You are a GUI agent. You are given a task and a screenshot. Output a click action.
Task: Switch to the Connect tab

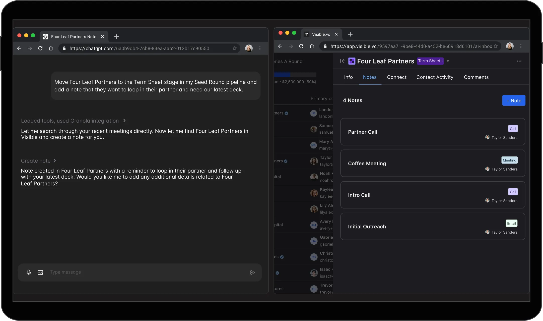[x=397, y=77]
